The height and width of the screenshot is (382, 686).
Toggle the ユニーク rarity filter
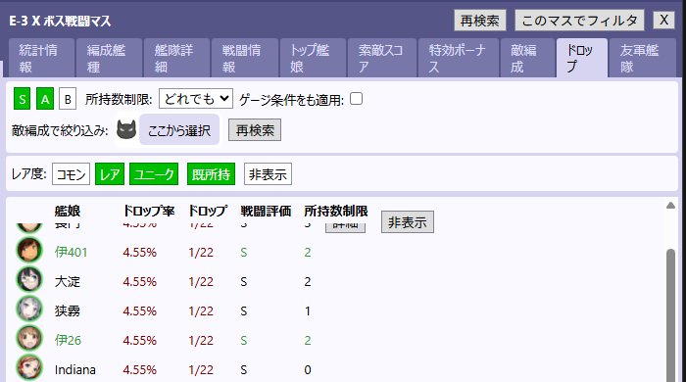point(154,174)
